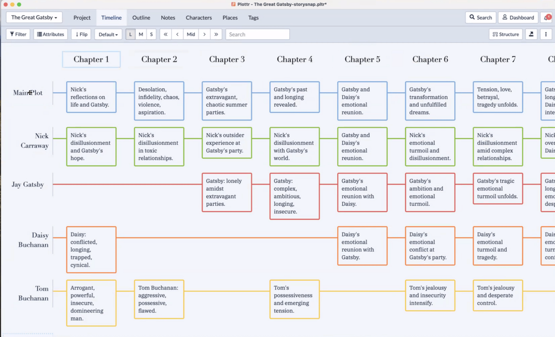Switch to the Characters tab
Screen dimensions: 555x337
(199, 18)
